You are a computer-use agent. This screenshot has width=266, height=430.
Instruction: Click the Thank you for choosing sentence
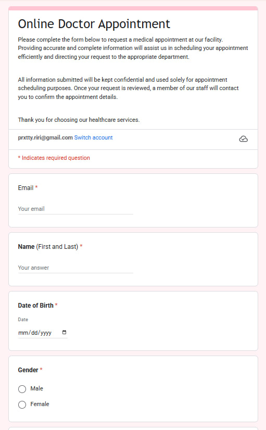coord(79,120)
